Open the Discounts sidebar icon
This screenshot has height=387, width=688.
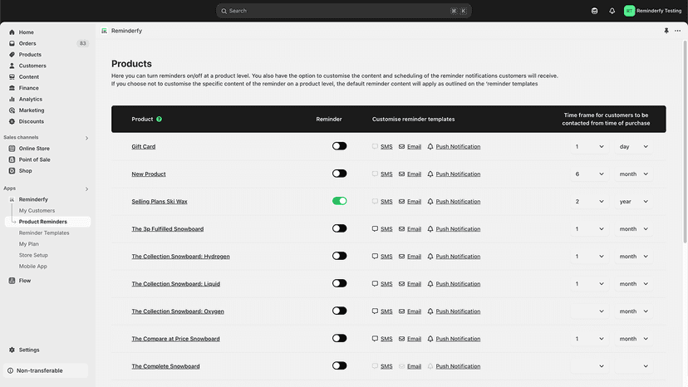(12, 121)
